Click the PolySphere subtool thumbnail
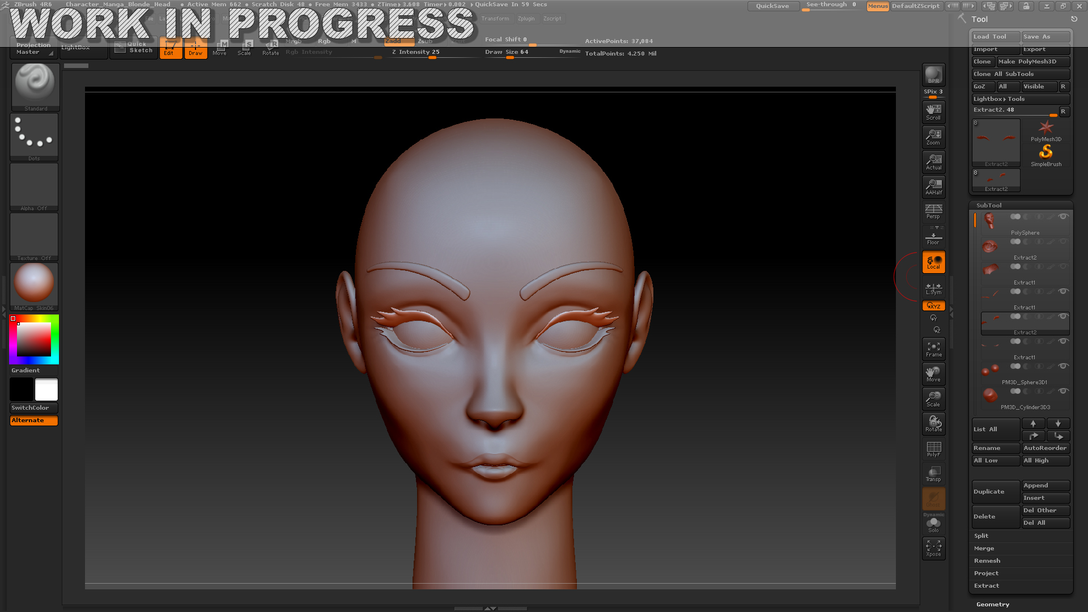Screen dimensions: 1088x612 pyautogui.click(x=990, y=220)
